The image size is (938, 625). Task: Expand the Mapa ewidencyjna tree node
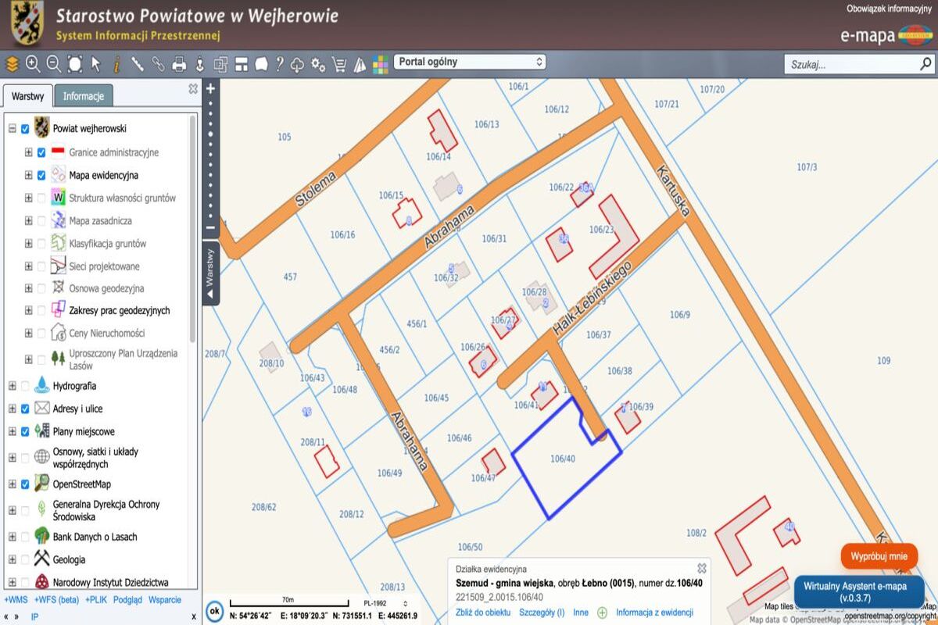29,176
